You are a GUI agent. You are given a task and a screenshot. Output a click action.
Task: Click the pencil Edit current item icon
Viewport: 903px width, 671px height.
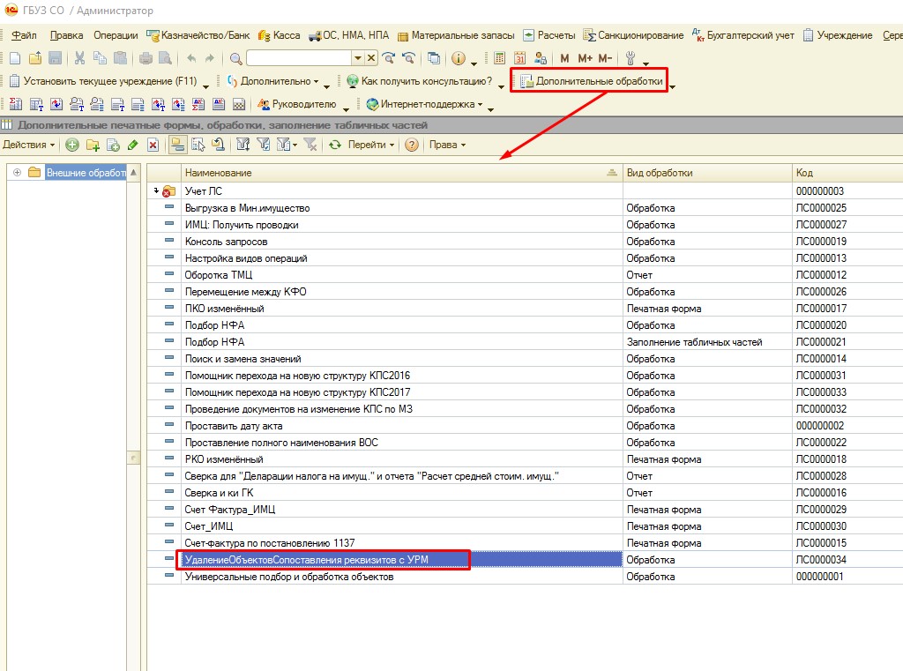pyautogui.click(x=132, y=145)
